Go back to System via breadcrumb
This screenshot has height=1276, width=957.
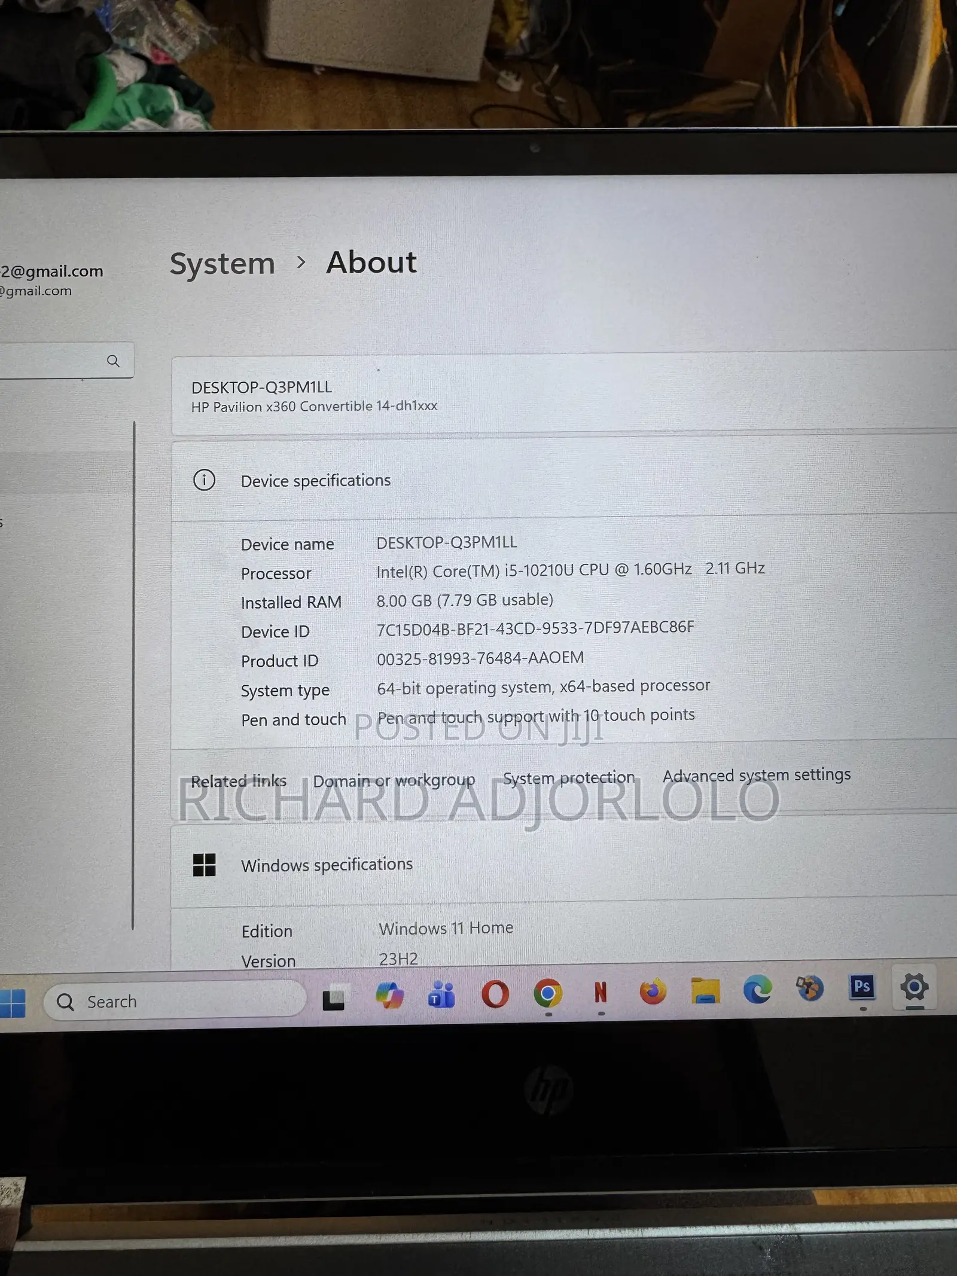coord(222,264)
